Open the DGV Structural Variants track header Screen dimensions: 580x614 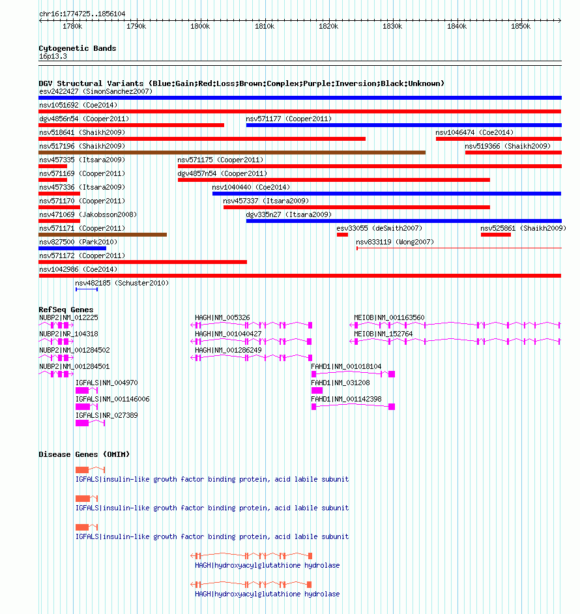[242, 84]
